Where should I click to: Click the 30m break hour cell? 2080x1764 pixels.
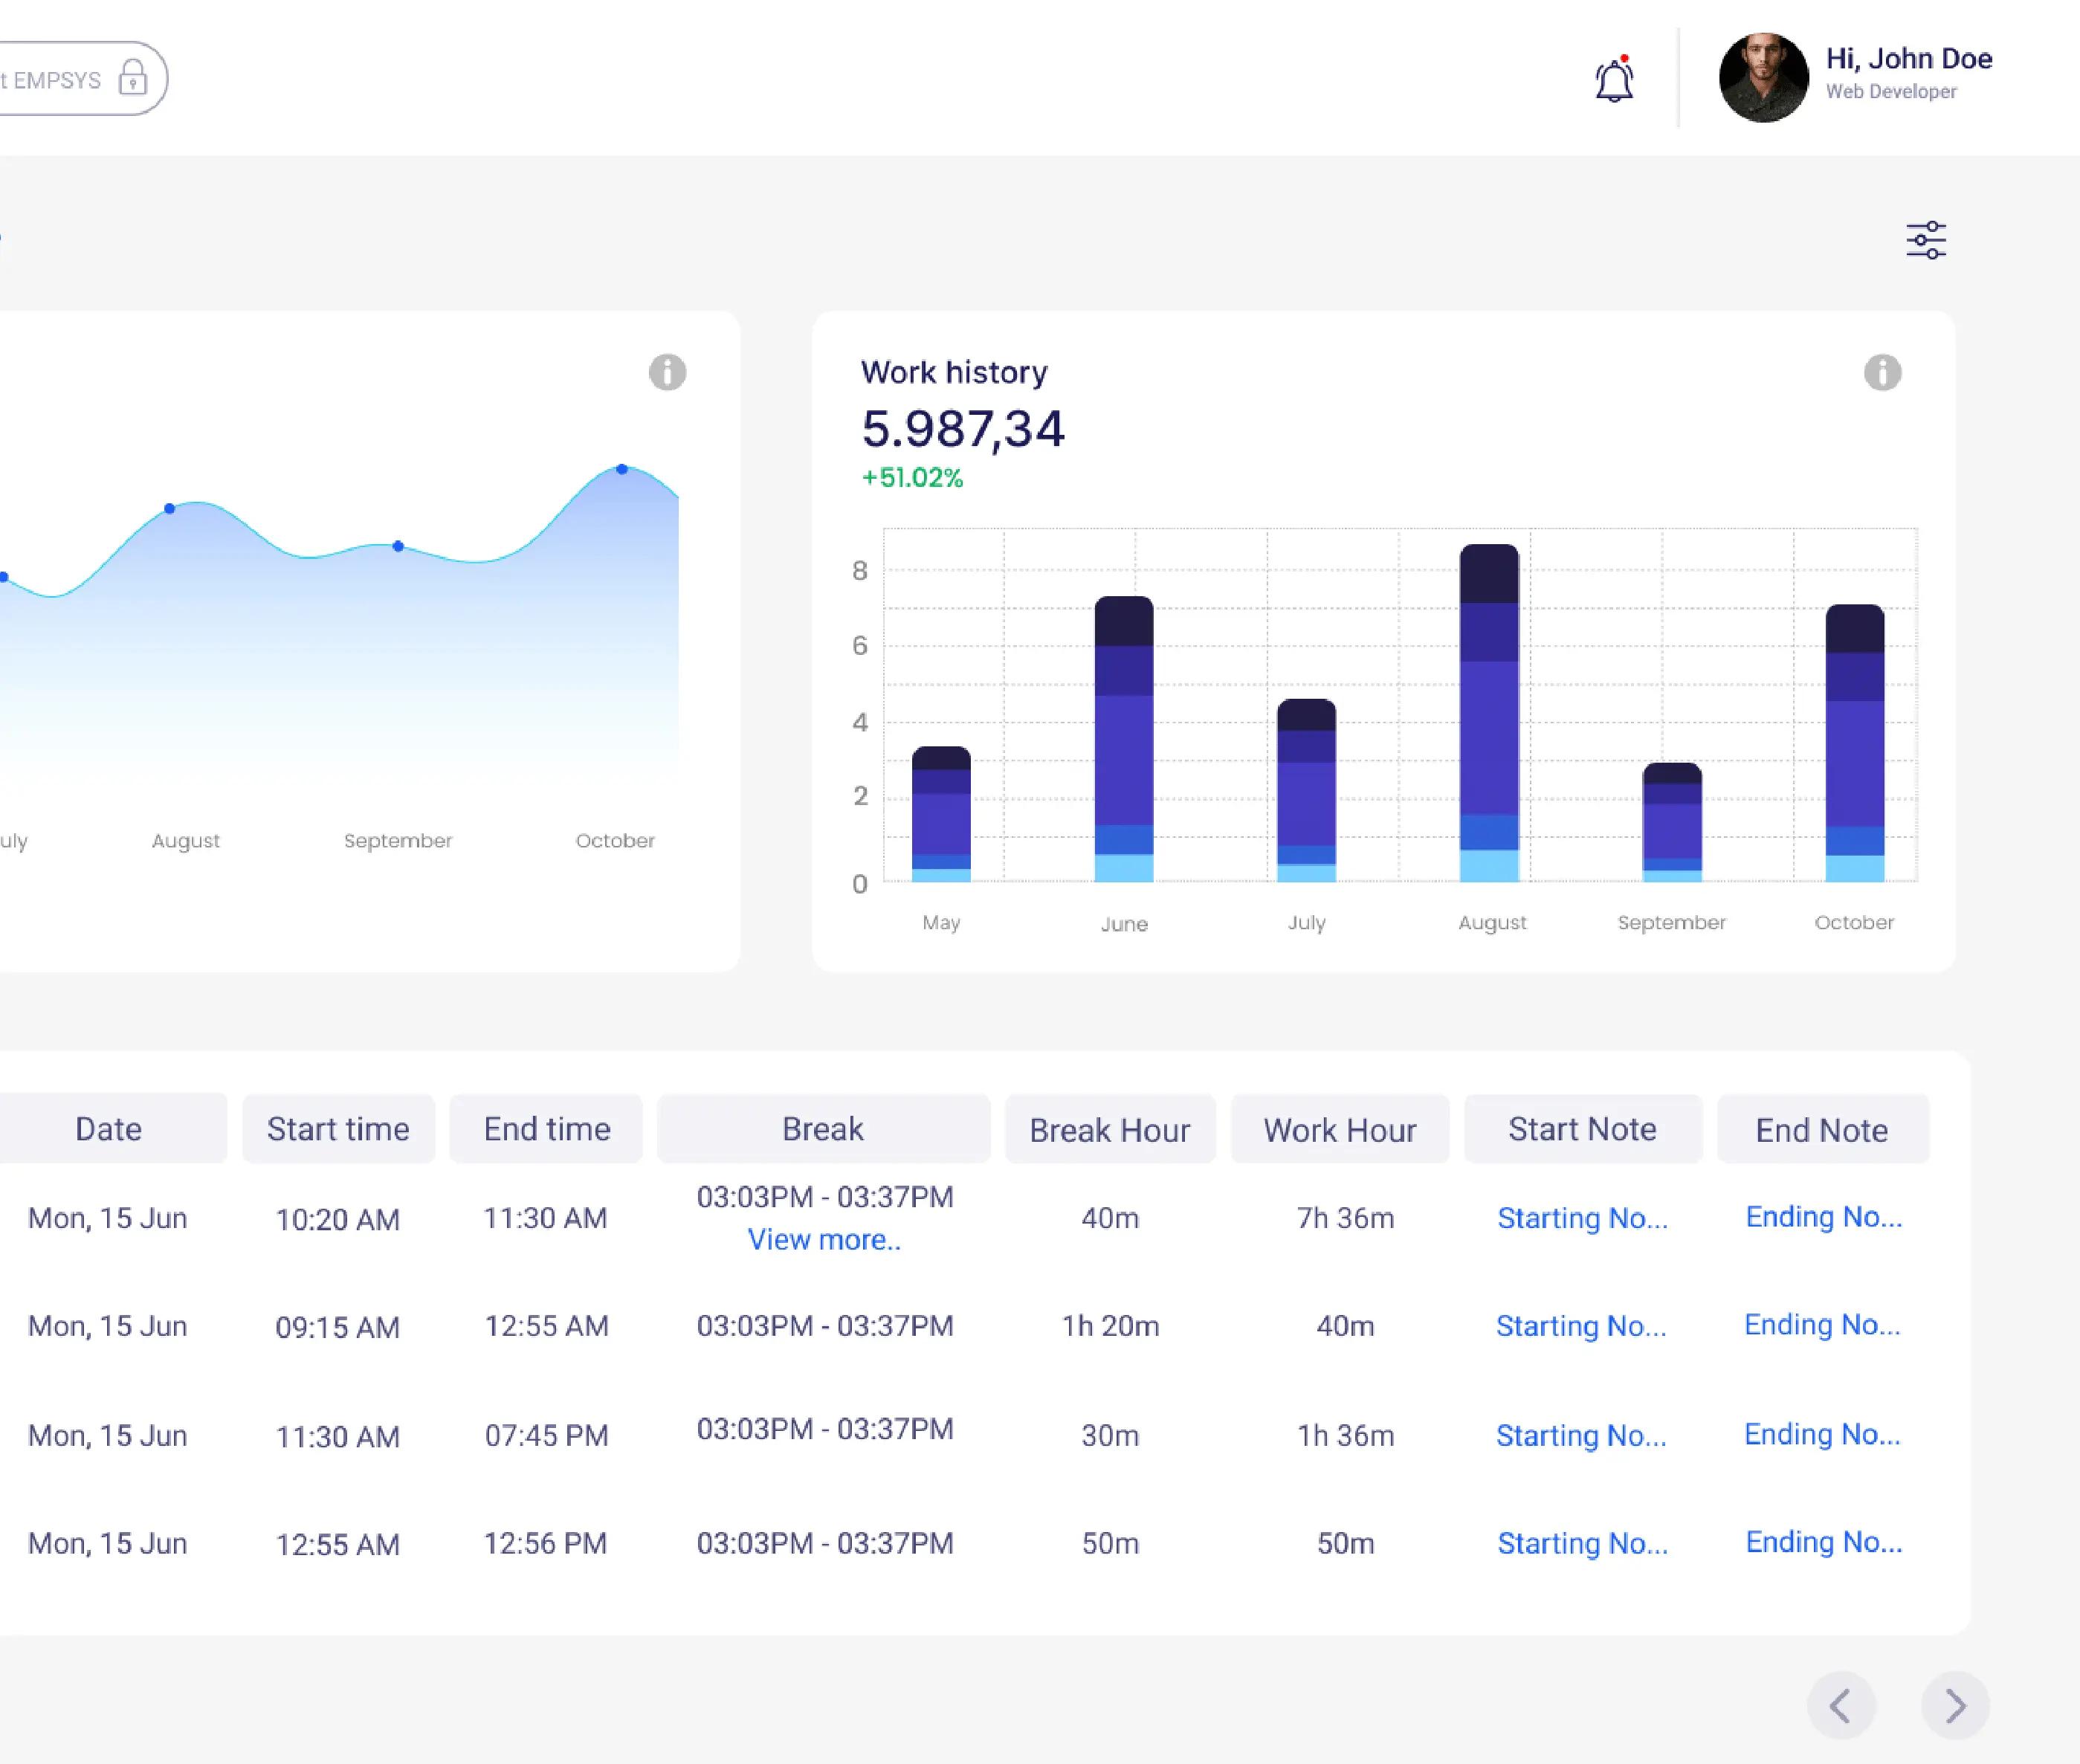tap(1110, 1436)
